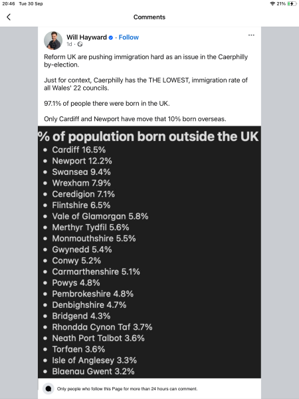Viewport: 299px width, 399px height.
Task: Tap the Comments header title
Action: 149,17
